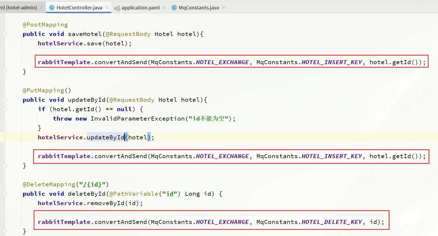Image resolution: width=438 pixels, height=236 pixels.
Task: Click the class icon on MqConstants.java tab
Action: pos(174,8)
